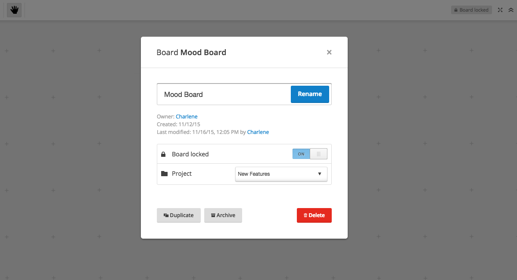Viewport: 517px width, 280px height.
Task: Select the hand pan tool
Action: tap(14, 10)
